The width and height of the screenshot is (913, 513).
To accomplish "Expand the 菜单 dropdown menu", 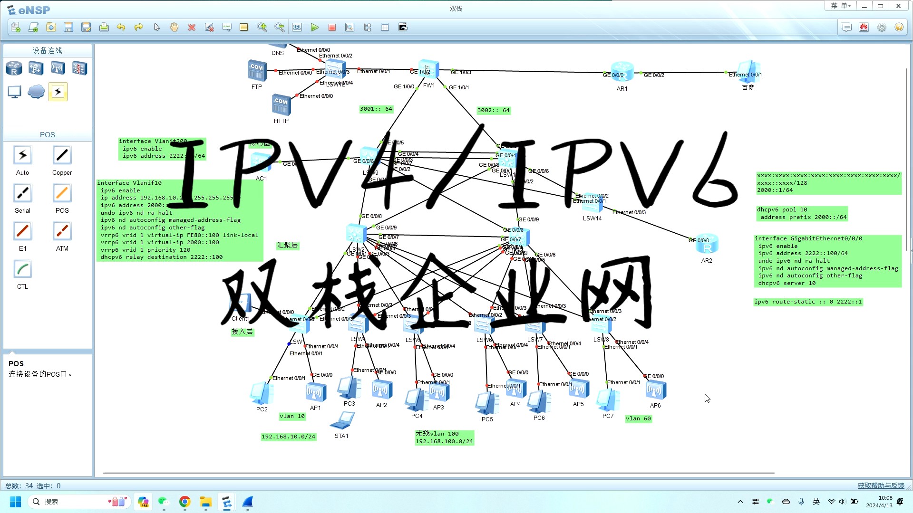I will pos(841,6).
